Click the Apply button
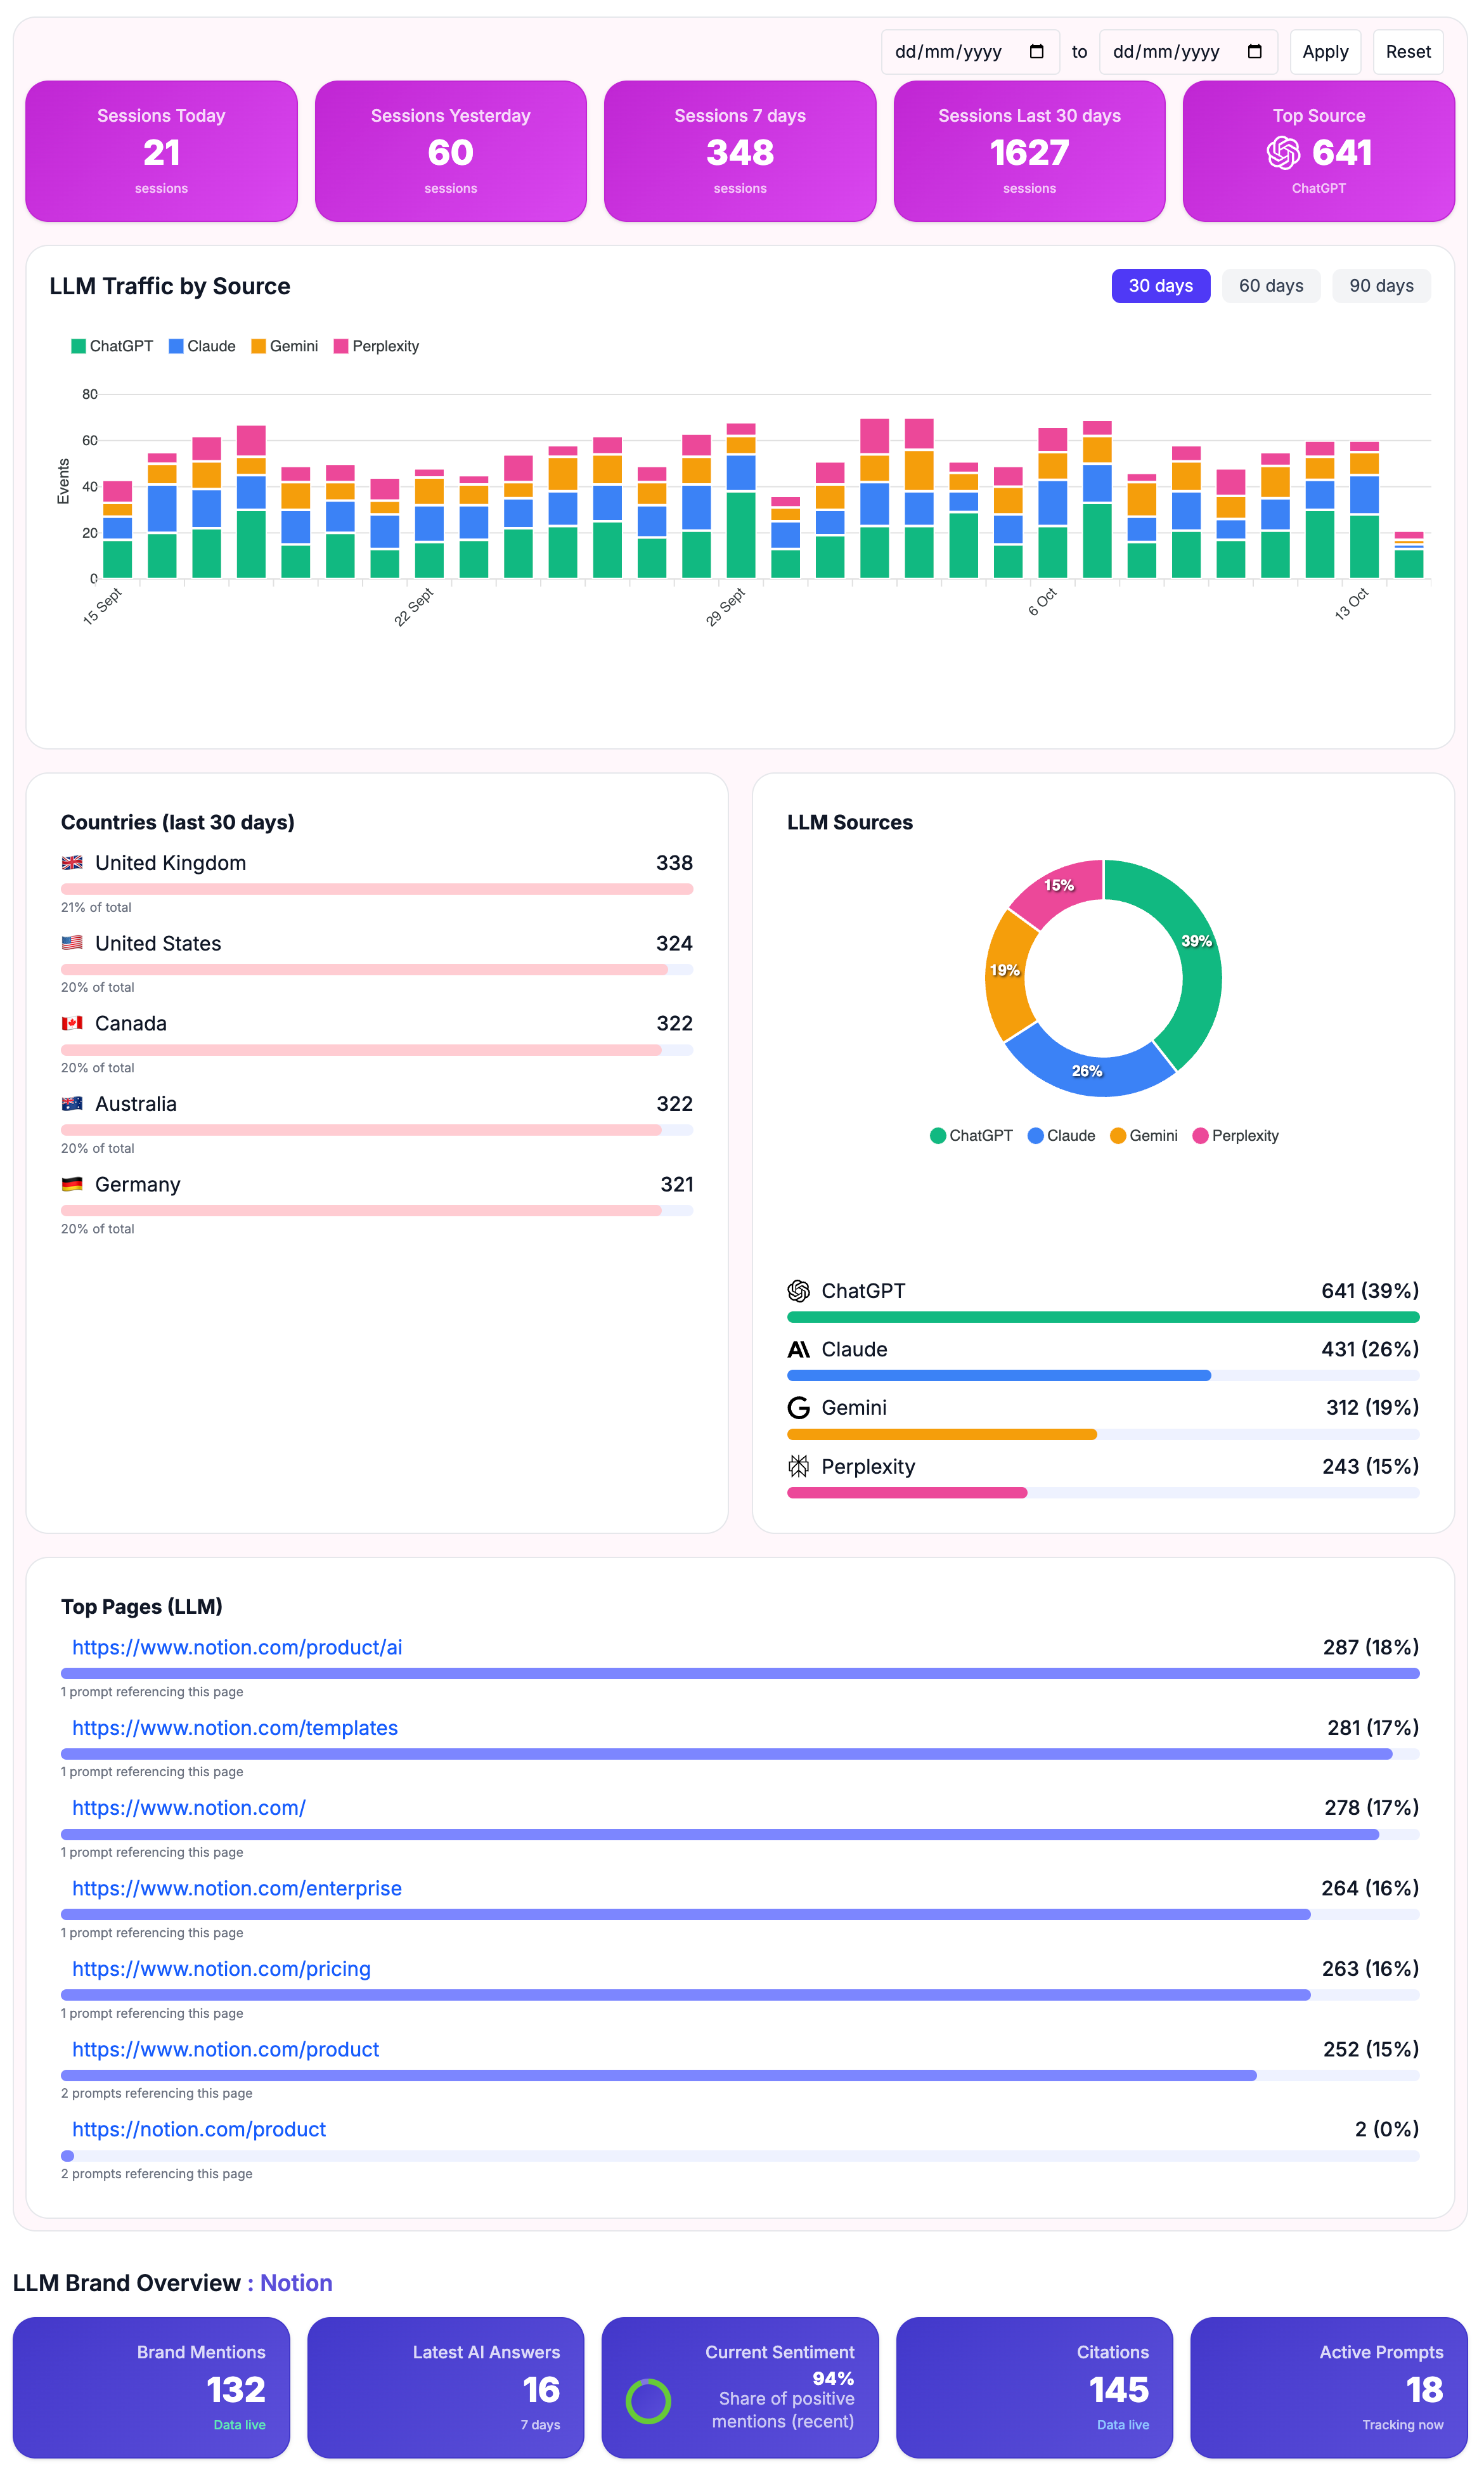 (x=1325, y=51)
